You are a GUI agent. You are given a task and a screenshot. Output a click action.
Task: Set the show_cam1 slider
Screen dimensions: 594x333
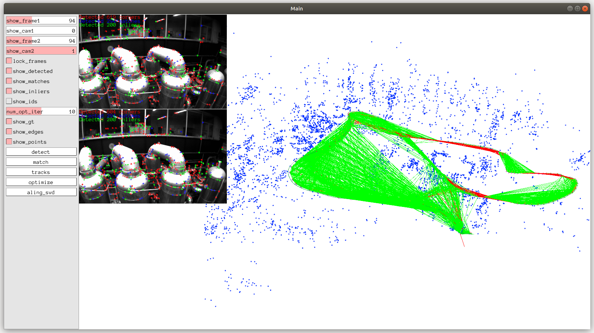41,31
